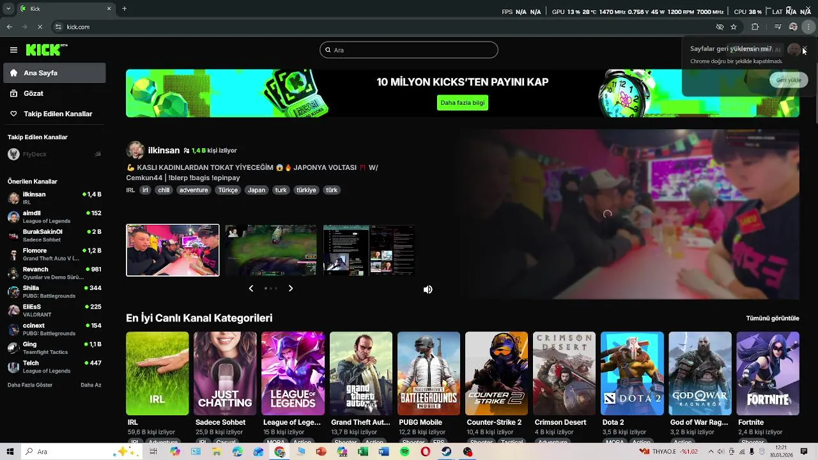
Task: Open Takip Edilen Kanallar sidebar item
Action: pyautogui.click(x=54, y=114)
